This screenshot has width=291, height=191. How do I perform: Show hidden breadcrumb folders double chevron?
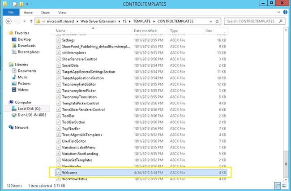click(43, 22)
